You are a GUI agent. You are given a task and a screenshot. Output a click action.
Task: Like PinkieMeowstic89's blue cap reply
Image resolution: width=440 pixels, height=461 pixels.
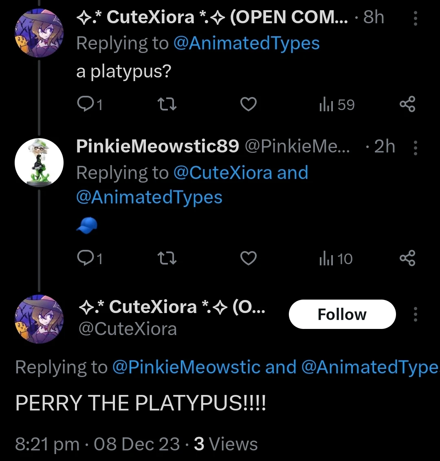click(248, 258)
